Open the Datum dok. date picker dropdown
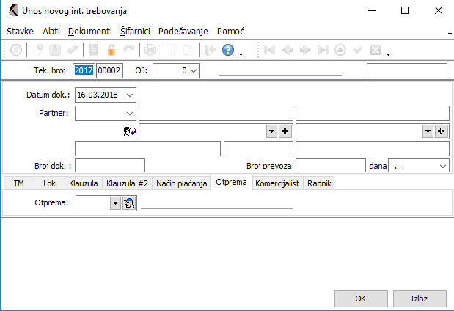Image resolution: width=454 pixels, height=311 pixels. [130, 95]
